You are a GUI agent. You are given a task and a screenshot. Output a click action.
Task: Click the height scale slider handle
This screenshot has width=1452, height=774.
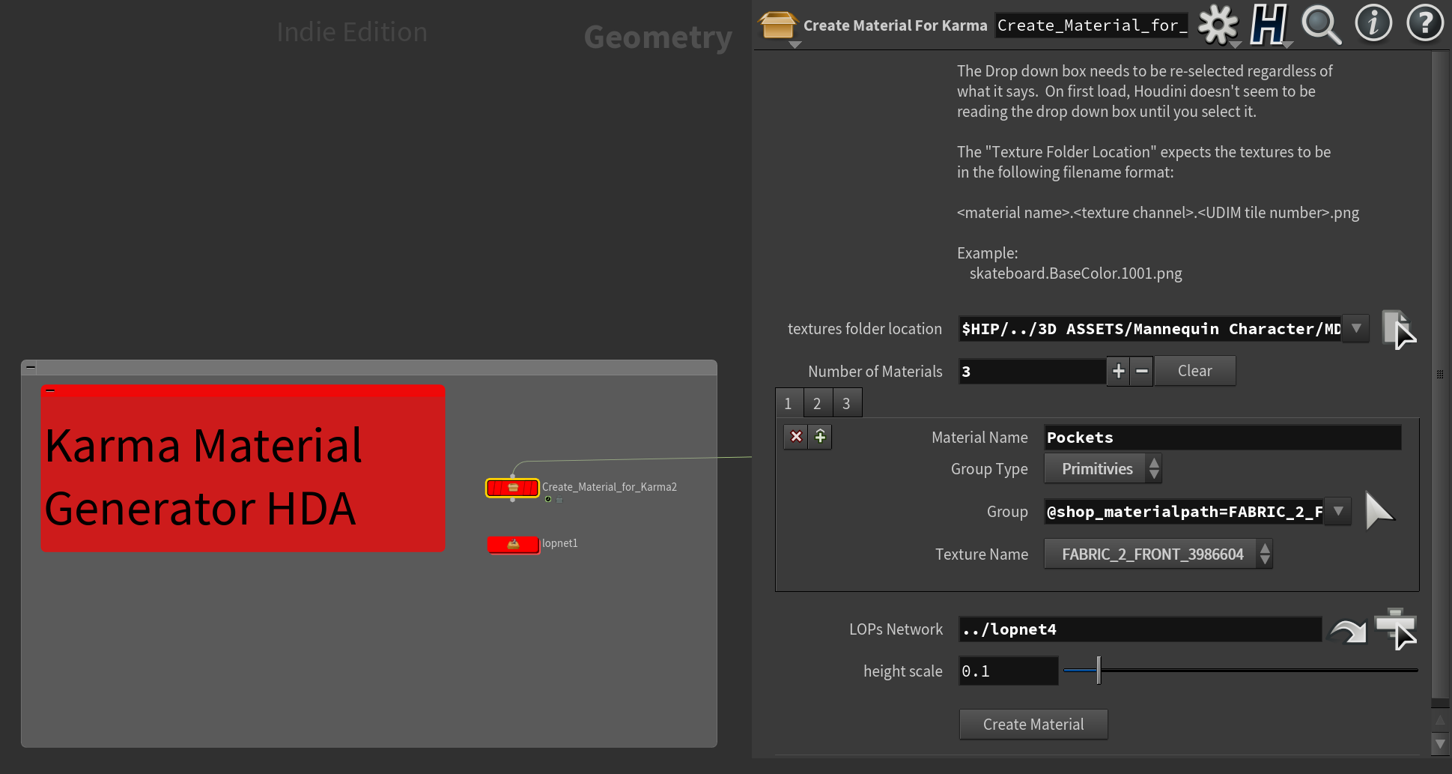click(x=1099, y=670)
